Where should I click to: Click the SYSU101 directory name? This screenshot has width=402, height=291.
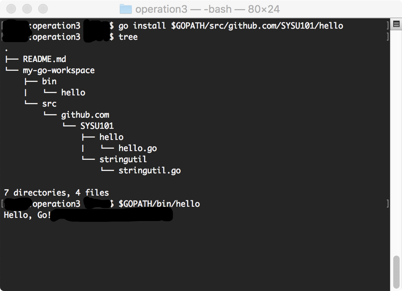click(97, 126)
